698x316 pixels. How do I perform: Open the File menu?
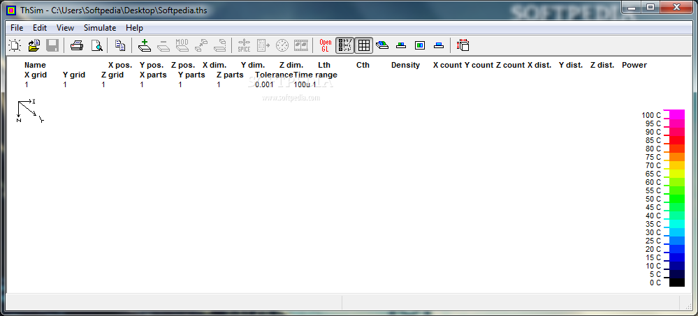click(17, 28)
